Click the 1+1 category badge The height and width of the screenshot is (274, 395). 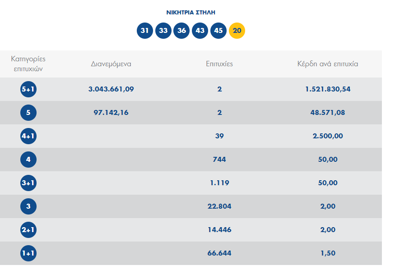(28, 253)
